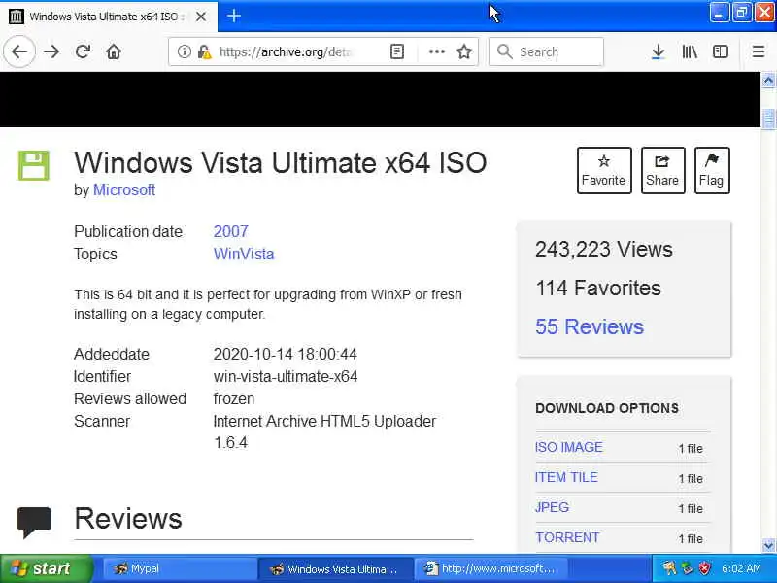Screen dimensions: 777x583
Task: Click the Windows Vista Ultimate x64 ISO heading
Action: 281,163
